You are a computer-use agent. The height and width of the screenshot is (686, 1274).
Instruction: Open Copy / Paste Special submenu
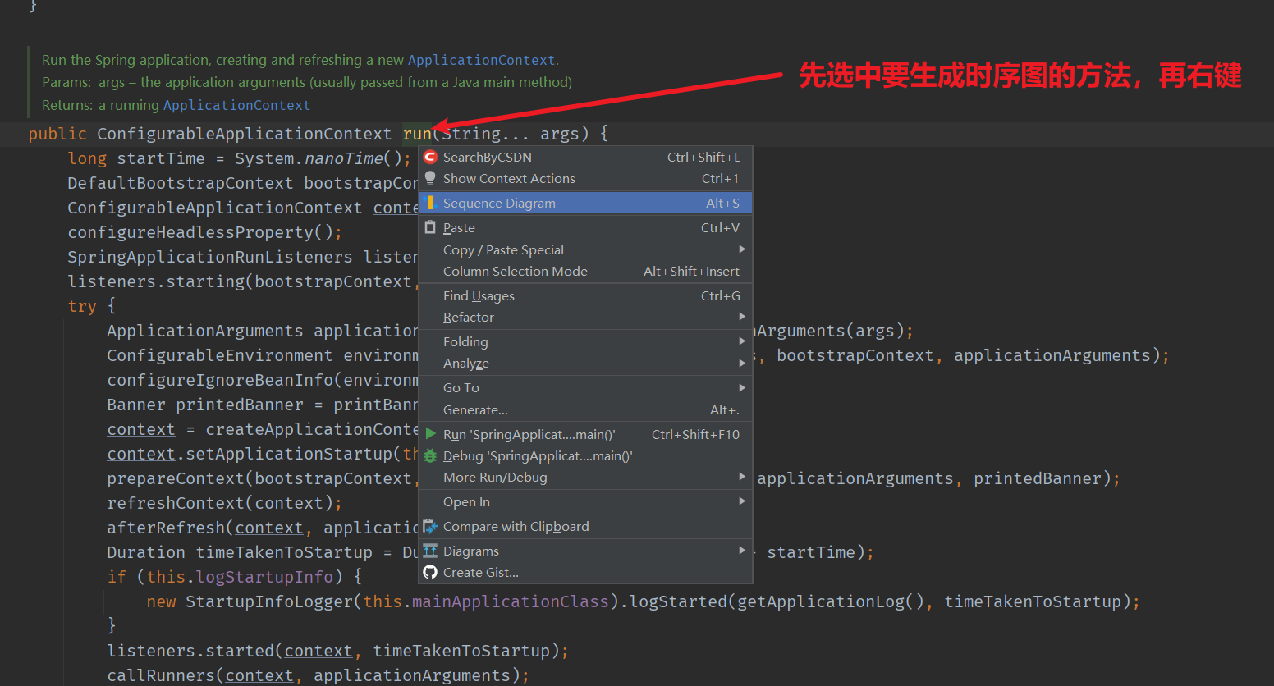[x=585, y=249]
